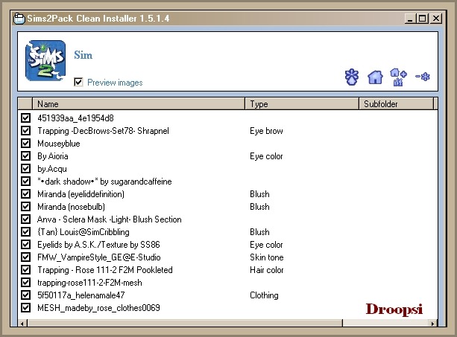Uncheck 5f50117a_helenamale47 checkbox

coord(25,295)
